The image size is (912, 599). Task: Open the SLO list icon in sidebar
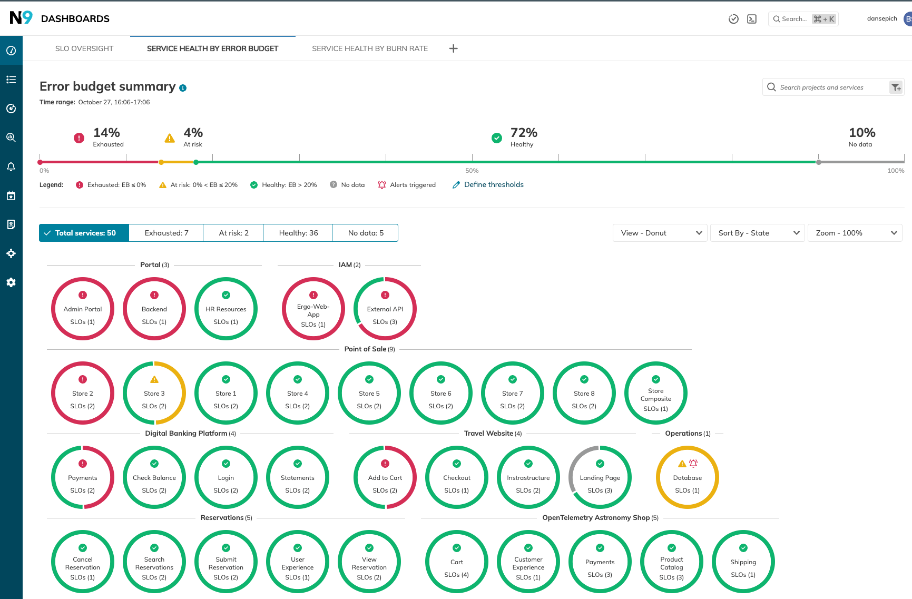tap(11, 79)
